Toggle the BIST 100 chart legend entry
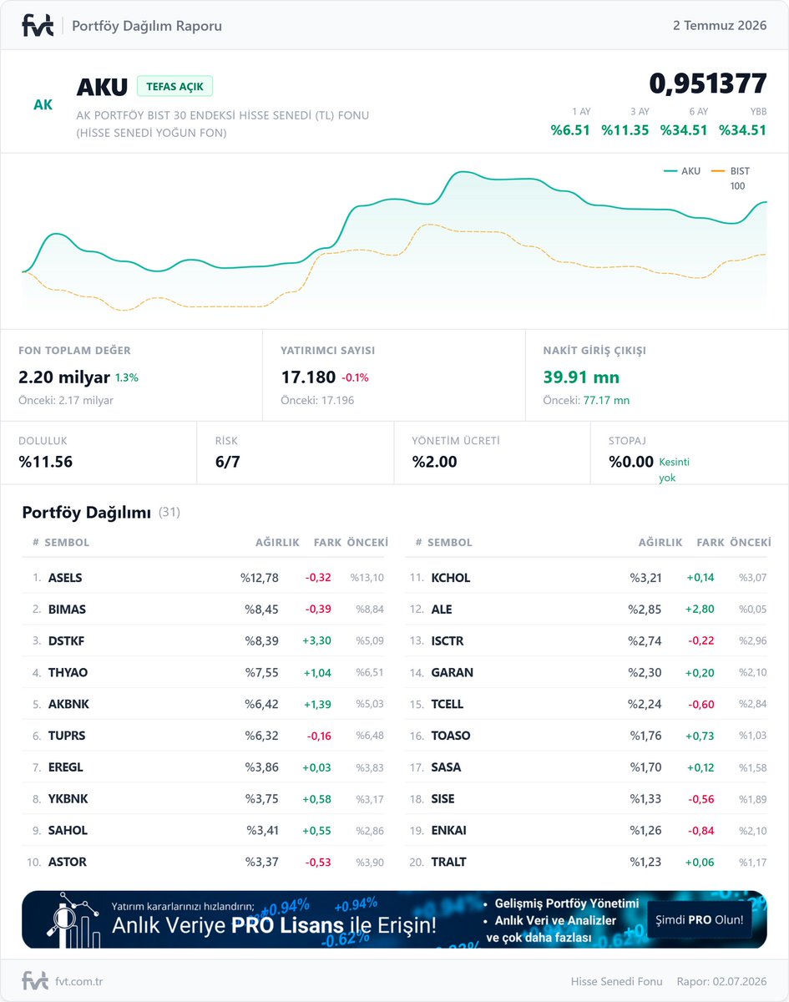The width and height of the screenshot is (789, 1002). (x=730, y=178)
